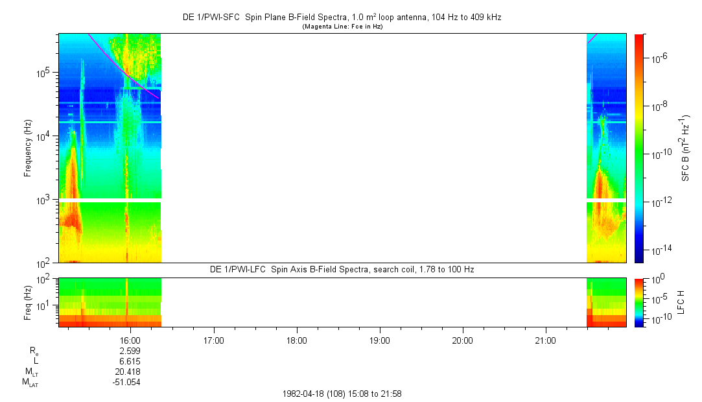
Task: Click the Frequency (Hz) axis label
Action: pyautogui.click(x=28, y=148)
